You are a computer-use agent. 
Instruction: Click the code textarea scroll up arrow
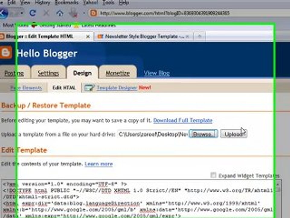278,184
